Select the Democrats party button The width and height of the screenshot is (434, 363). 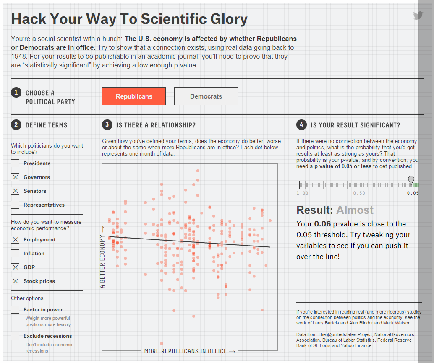pyautogui.click(x=206, y=96)
